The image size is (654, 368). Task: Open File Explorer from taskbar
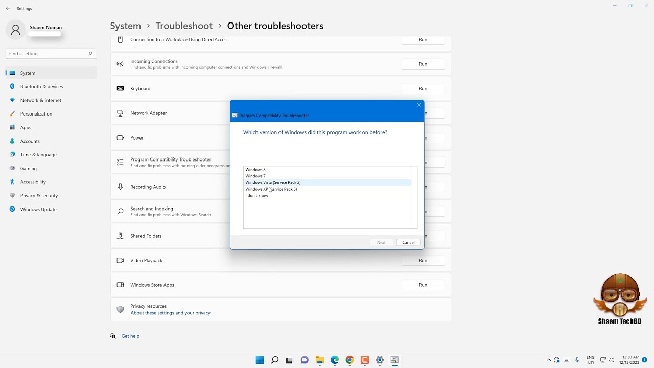pyautogui.click(x=319, y=360)
